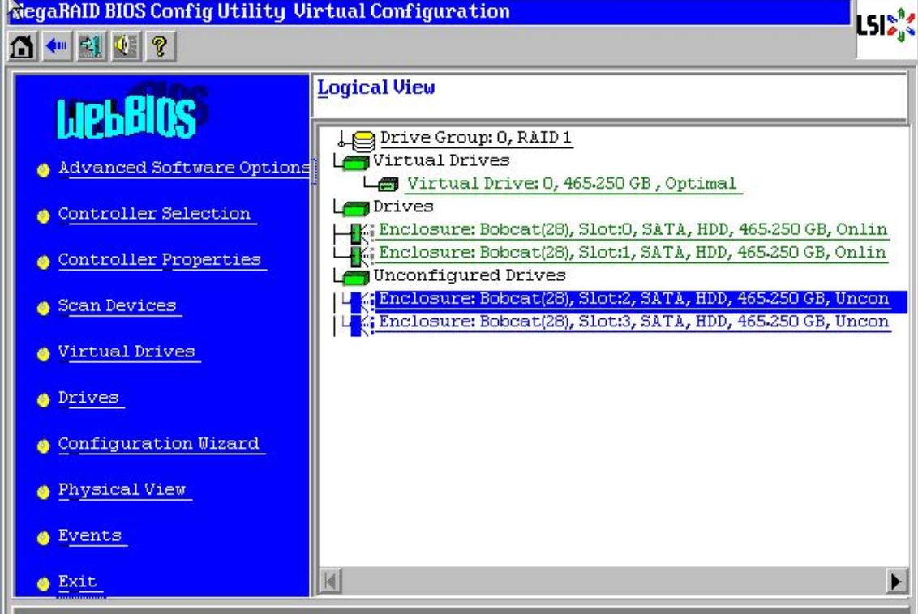Click the yellow bullet beside Events
Screen dimensions: 918x614
tap(43, 538)
